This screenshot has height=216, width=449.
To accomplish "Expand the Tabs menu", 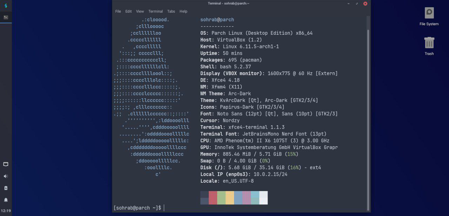I will tap(171, 11).
